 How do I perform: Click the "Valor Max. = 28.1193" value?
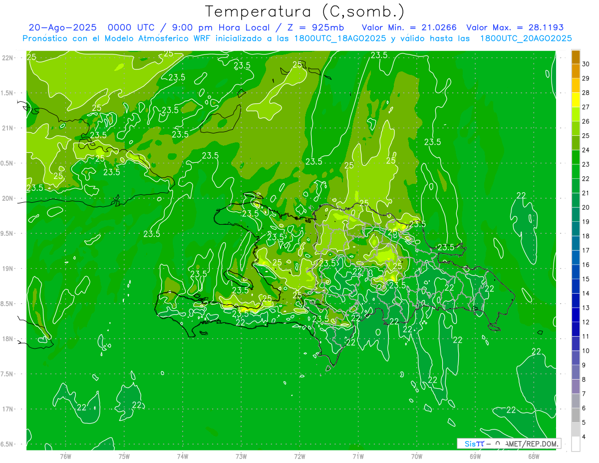coord(515,27)
